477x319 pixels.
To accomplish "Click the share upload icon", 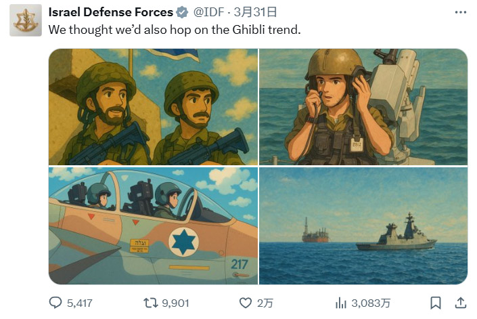I will pyautogui.click(x=460, y=302).
